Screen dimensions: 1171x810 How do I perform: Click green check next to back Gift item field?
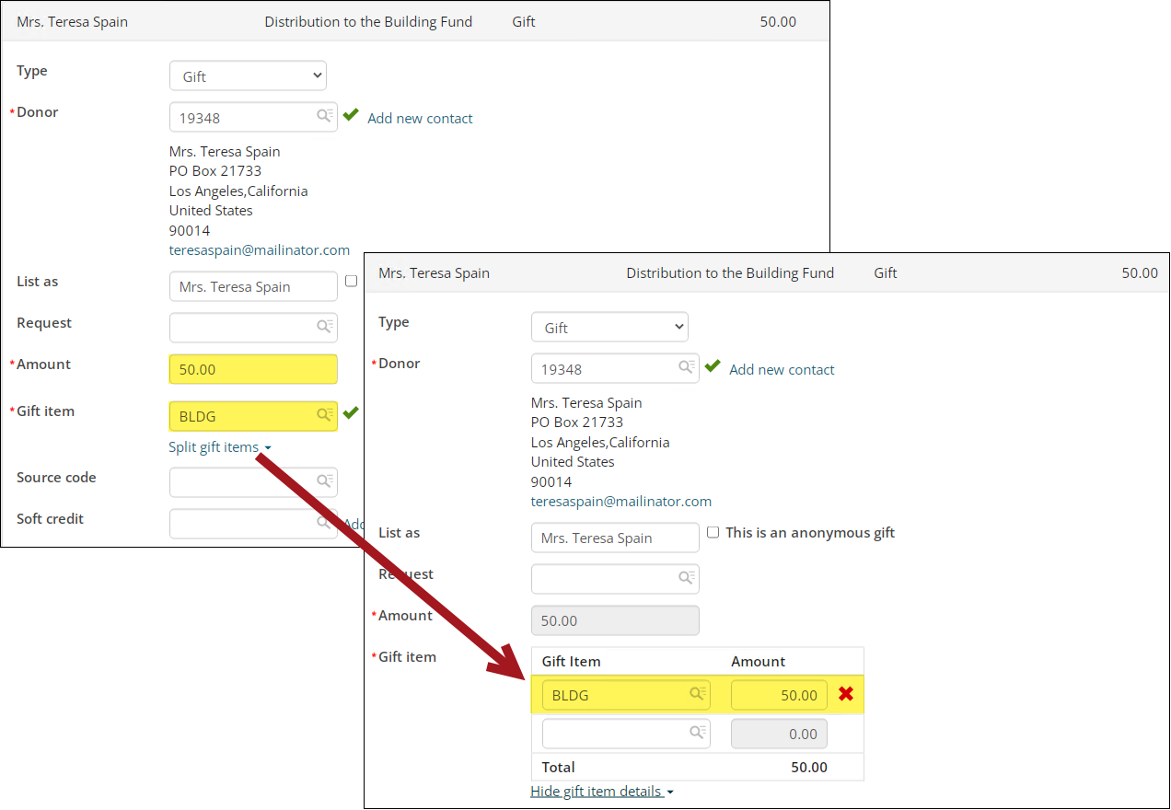tap(351, 413)
